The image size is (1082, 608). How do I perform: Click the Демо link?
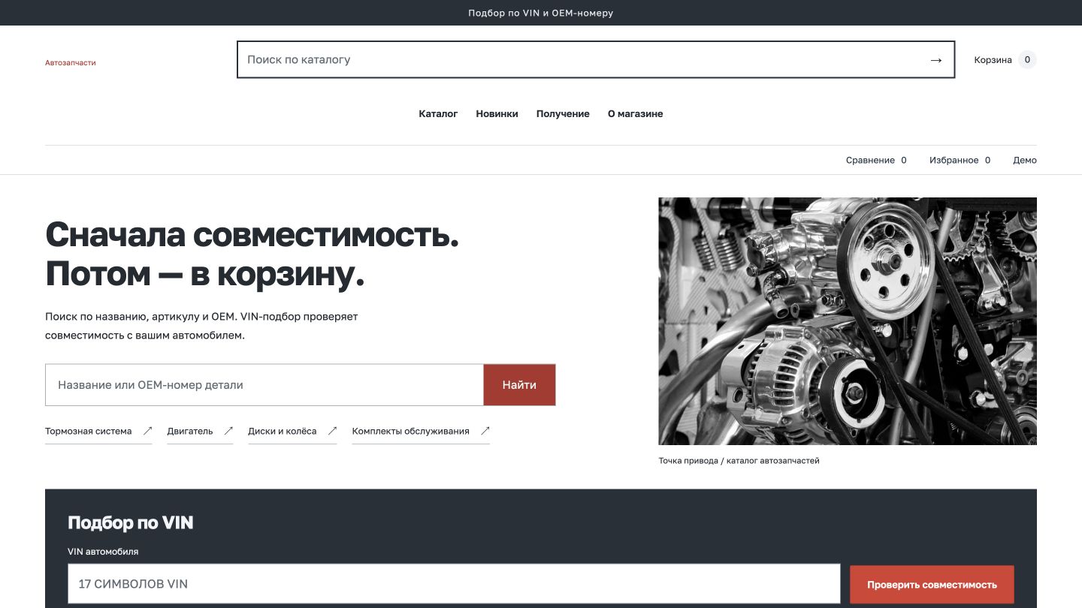(x=1025, y=160)
